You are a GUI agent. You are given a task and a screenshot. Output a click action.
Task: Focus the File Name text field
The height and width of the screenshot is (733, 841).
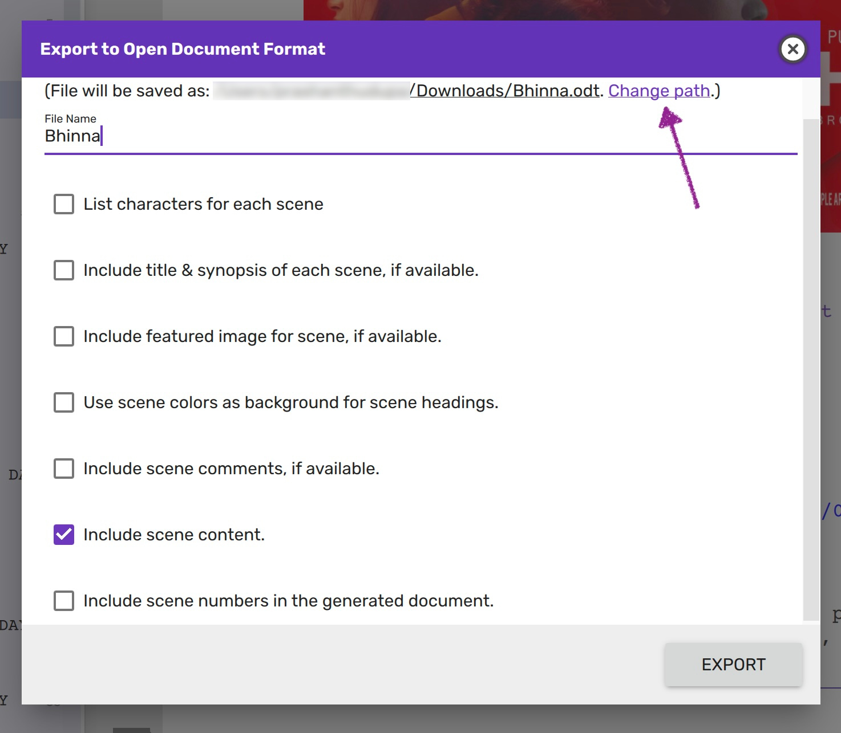point(420,137)
